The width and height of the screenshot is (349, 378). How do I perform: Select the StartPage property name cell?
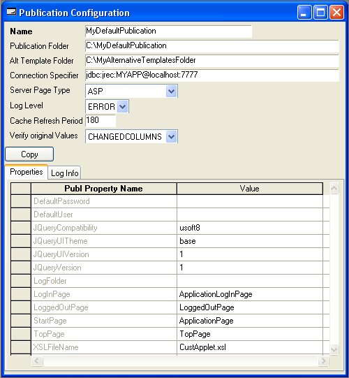click(x=104, y=321)
